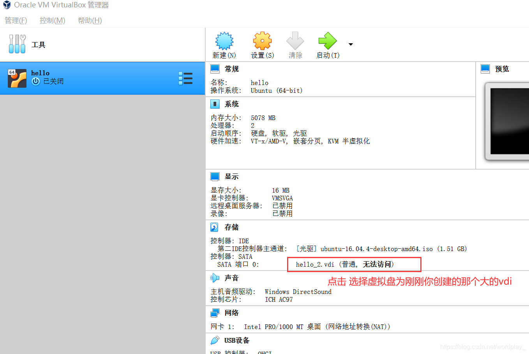This screenshot has width=529, height=354.
Task: Select the hello virtual machine entry
Action: (102, 78)
